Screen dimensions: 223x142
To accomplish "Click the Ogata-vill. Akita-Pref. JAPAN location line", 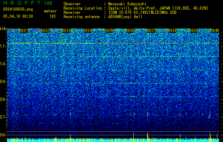I will pyautogui.click(x=158, y=8).
